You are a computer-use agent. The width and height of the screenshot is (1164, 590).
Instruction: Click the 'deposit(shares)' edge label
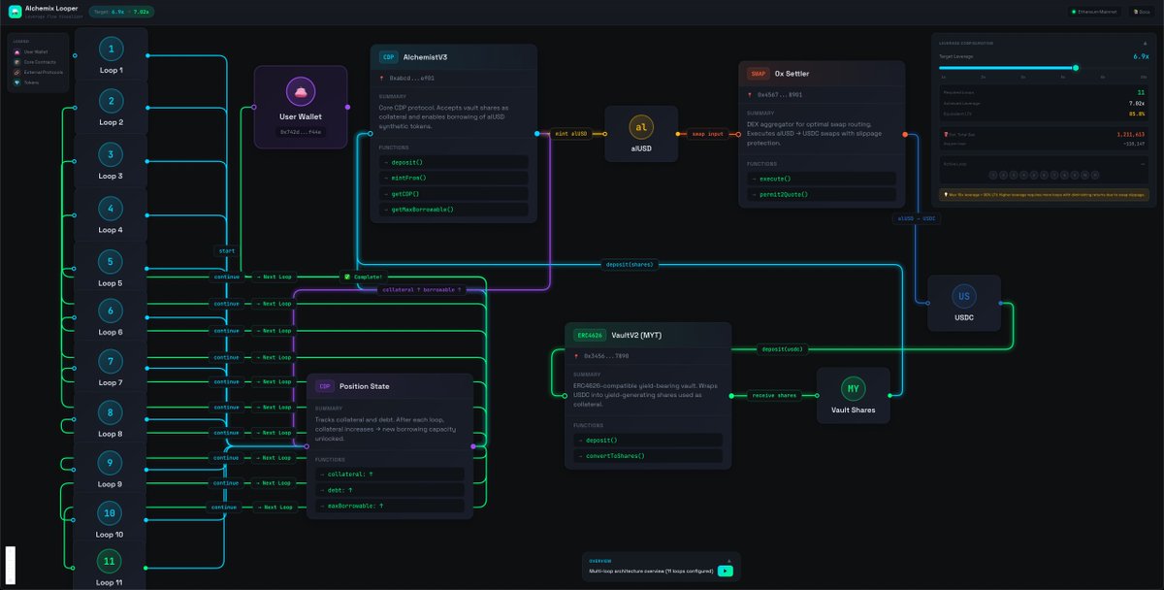(x=630, y=264)
